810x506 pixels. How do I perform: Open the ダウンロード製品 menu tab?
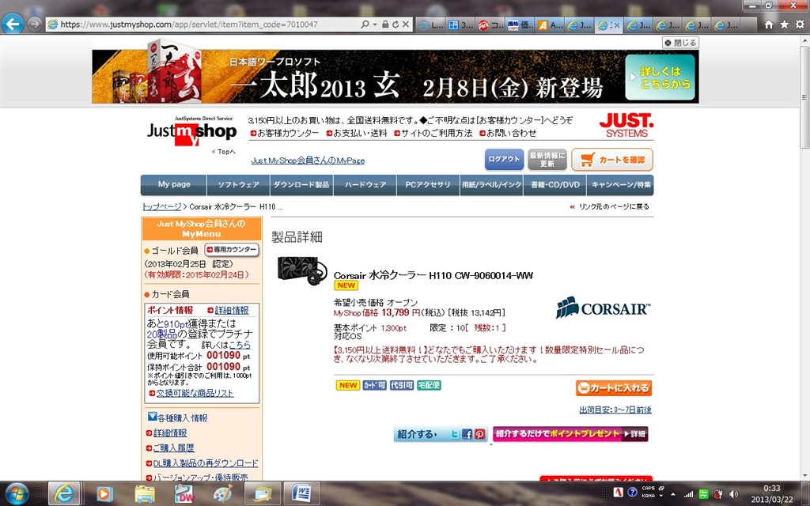[x=301, y=185]
